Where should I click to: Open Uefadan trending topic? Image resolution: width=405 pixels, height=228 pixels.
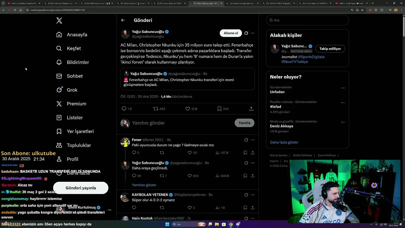[277, 92]
